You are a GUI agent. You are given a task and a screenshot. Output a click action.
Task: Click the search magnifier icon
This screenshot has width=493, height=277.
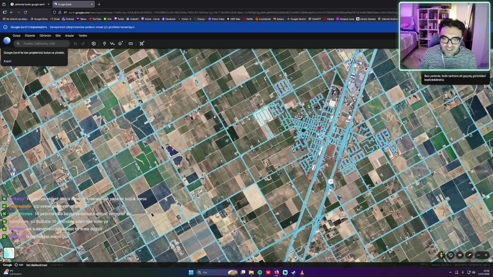tap(18, 43)
